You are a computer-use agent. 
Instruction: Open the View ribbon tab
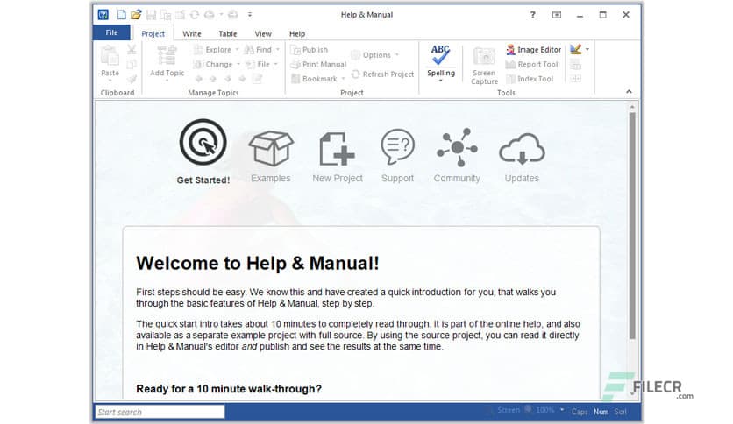(x=263, y=33)
